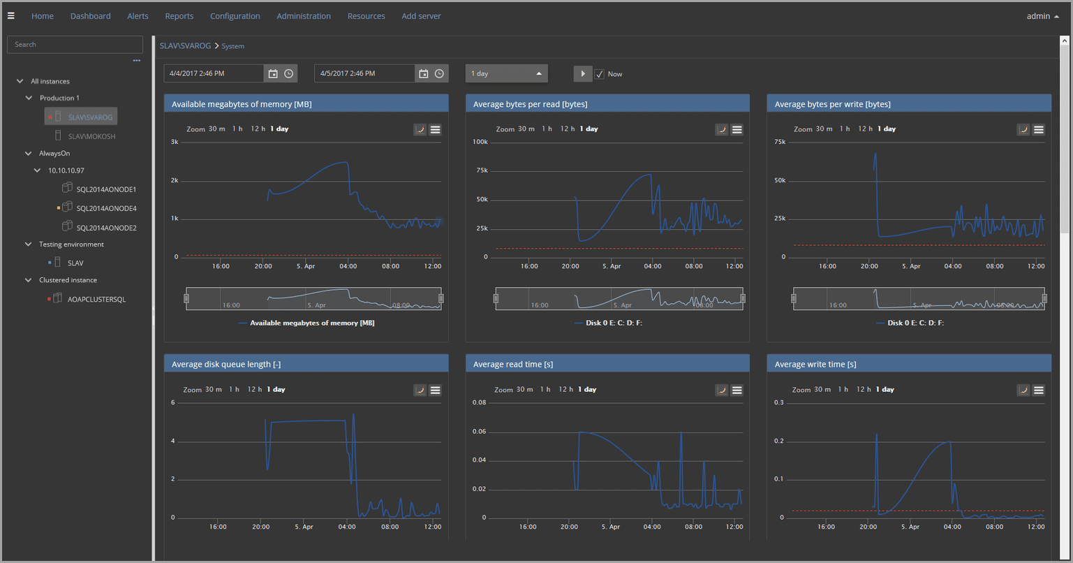Screen dimensions: 1073x563
Task: Open the admin user dropdown
Action: click(1043, 16)
